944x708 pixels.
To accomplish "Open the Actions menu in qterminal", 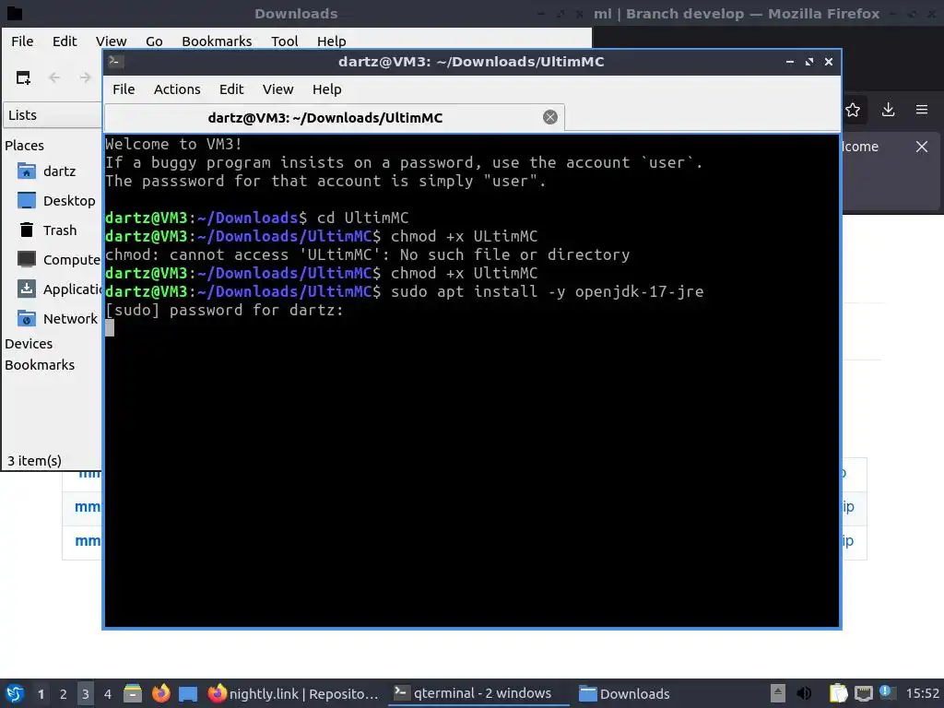I will (x=177, y=89).
